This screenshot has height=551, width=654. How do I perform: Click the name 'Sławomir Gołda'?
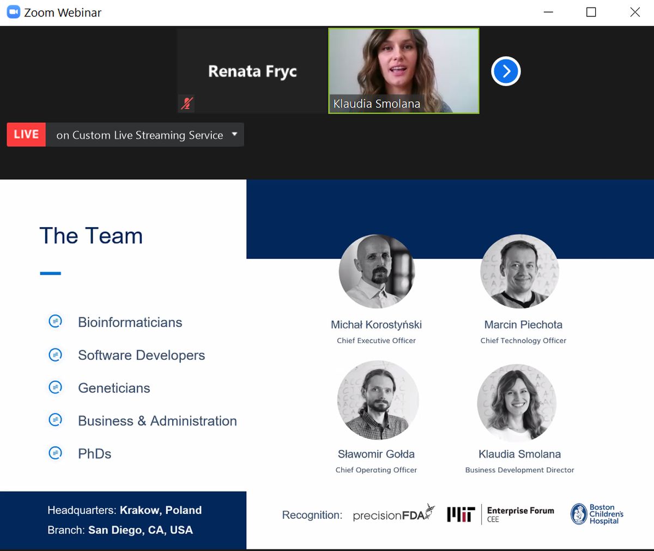376,454
